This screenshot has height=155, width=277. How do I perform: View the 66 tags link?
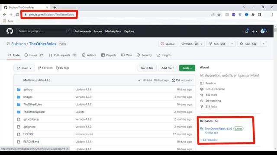click(x=62, y=68)
